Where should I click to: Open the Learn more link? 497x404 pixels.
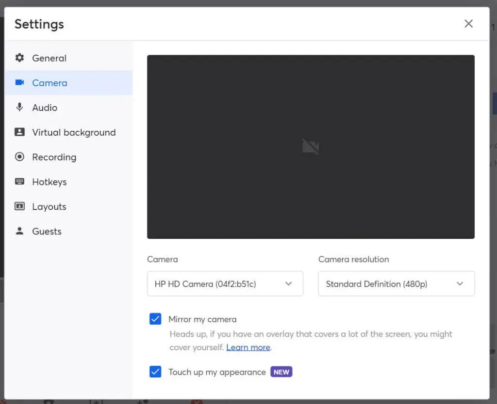[x=248, y=347]
